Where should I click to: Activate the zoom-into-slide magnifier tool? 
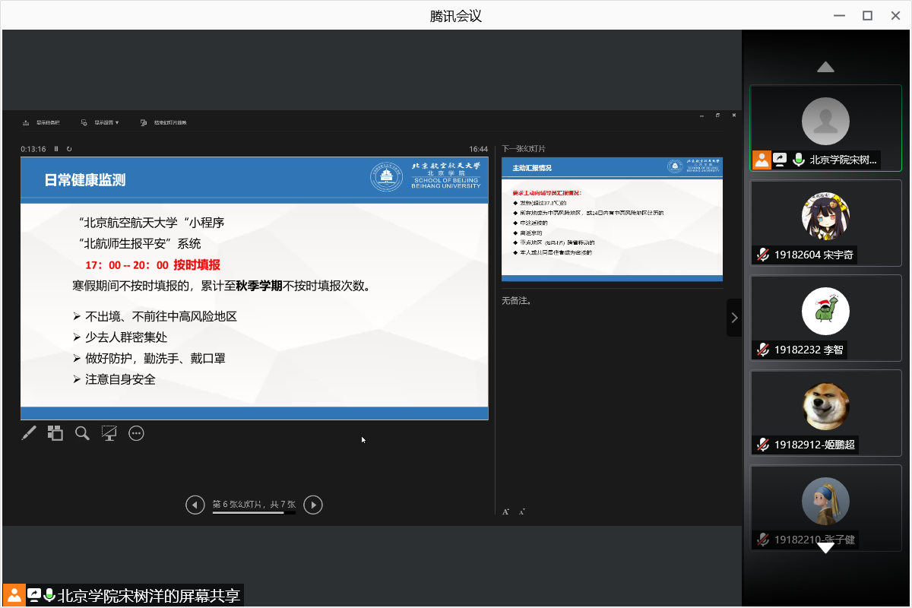tap(82, 433)
